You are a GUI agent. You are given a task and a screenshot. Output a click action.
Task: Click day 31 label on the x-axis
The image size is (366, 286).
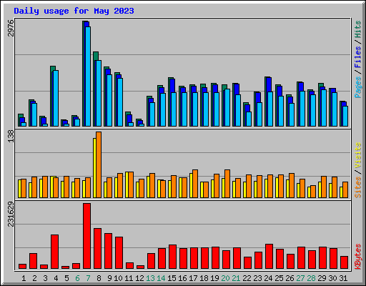click(343, 278)
